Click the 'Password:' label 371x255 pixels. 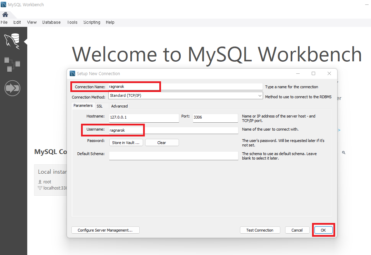click(96, 141)
